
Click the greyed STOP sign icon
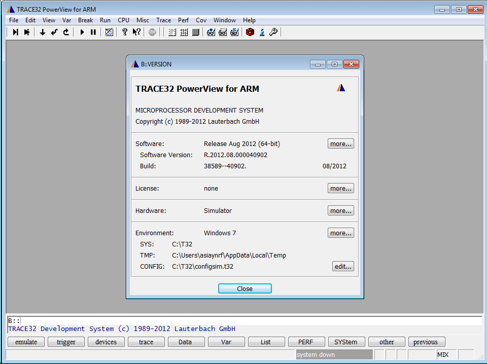coord(152,32)
